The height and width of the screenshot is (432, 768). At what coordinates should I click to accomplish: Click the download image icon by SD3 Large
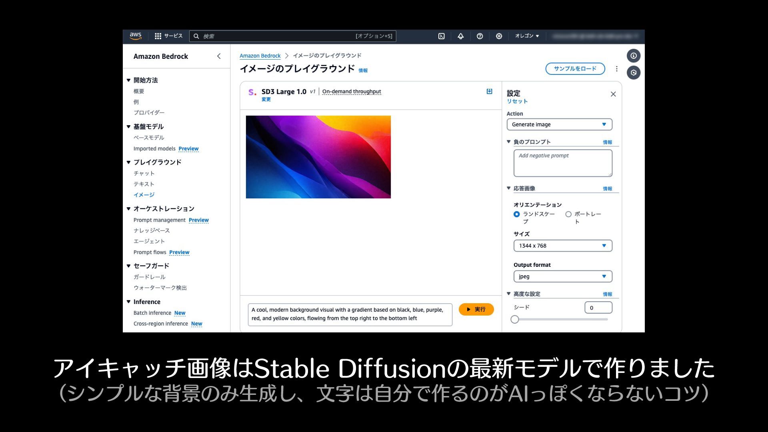click(489, 92)
